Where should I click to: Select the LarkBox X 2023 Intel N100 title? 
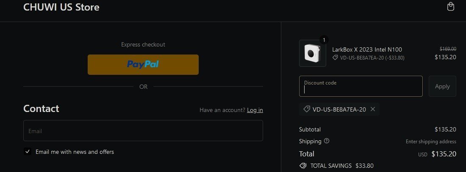coord(367,49)
